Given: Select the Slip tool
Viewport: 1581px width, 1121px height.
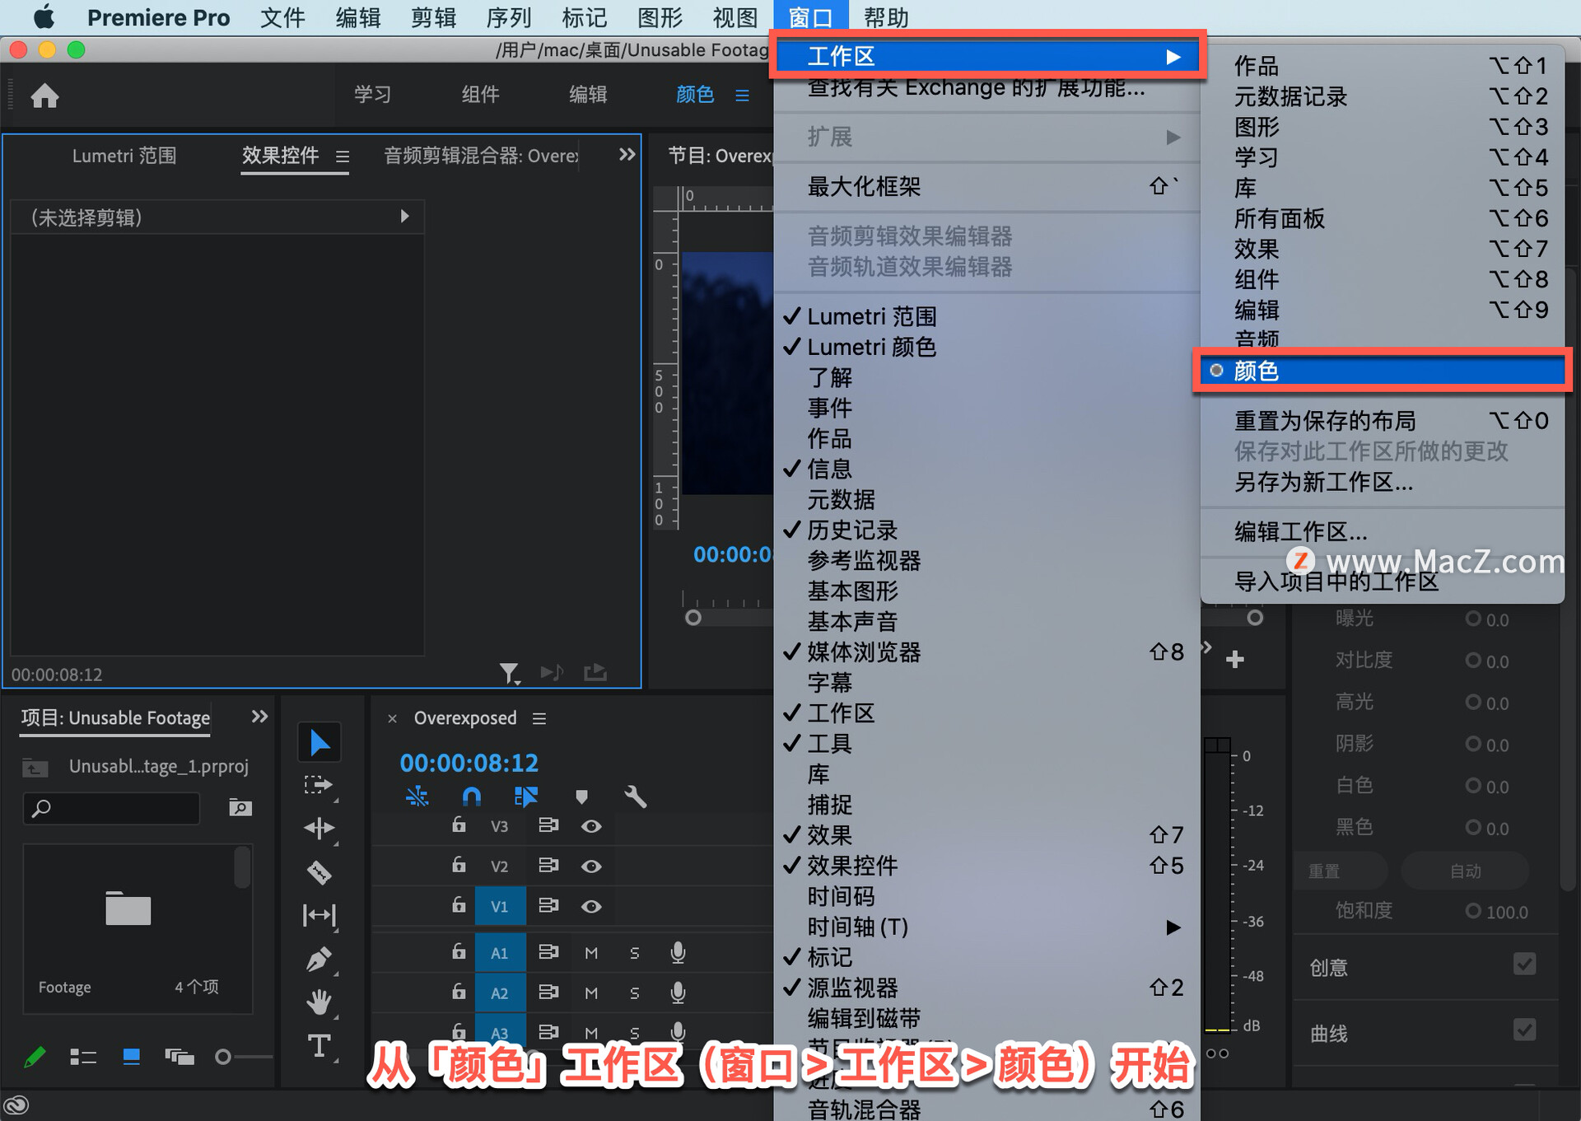Looking at the screenshot, I should pos(319,915).
